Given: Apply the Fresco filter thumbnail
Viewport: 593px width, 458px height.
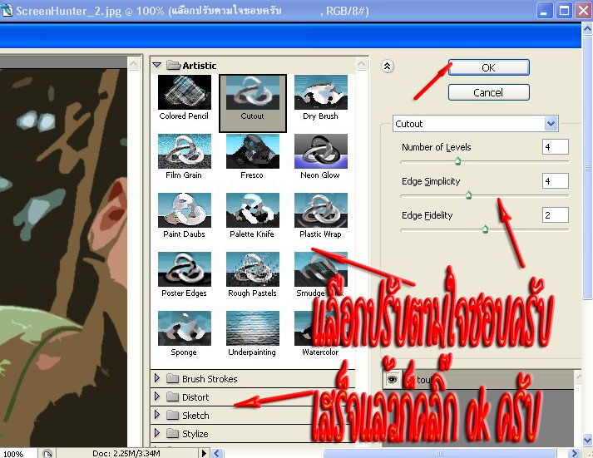Looking at the screenshot, I should (253, 151).
